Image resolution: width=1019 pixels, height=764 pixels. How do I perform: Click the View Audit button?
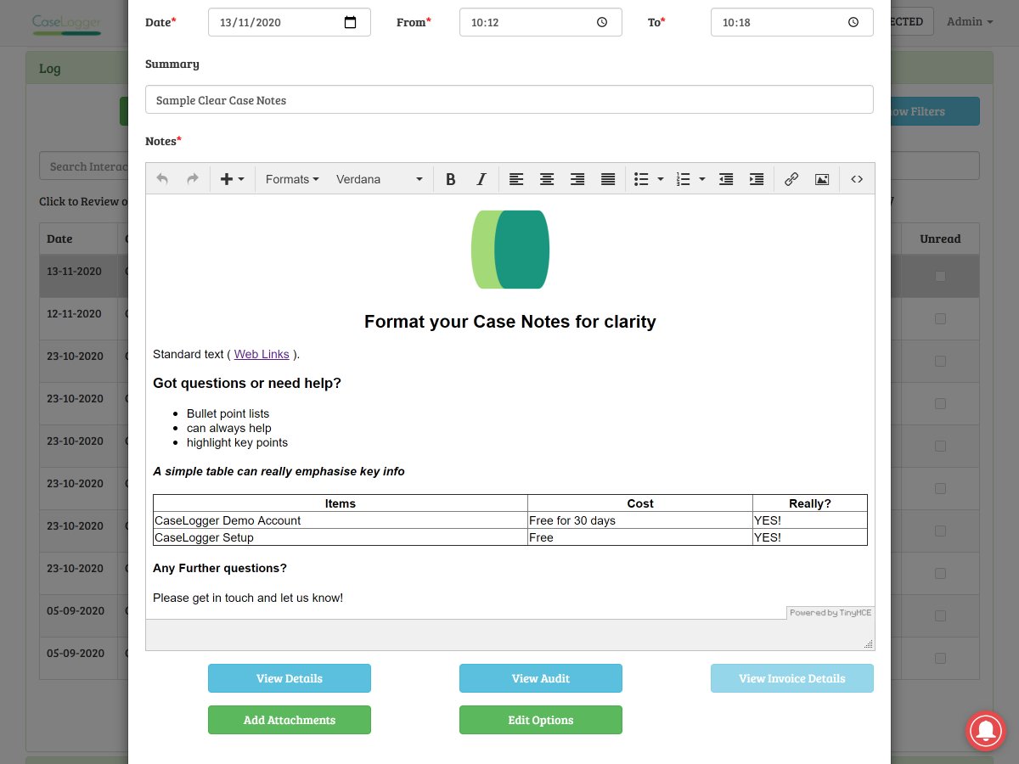[x=541, y=678]
